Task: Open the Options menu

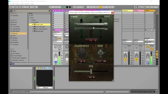Action: tap(27, 4)
